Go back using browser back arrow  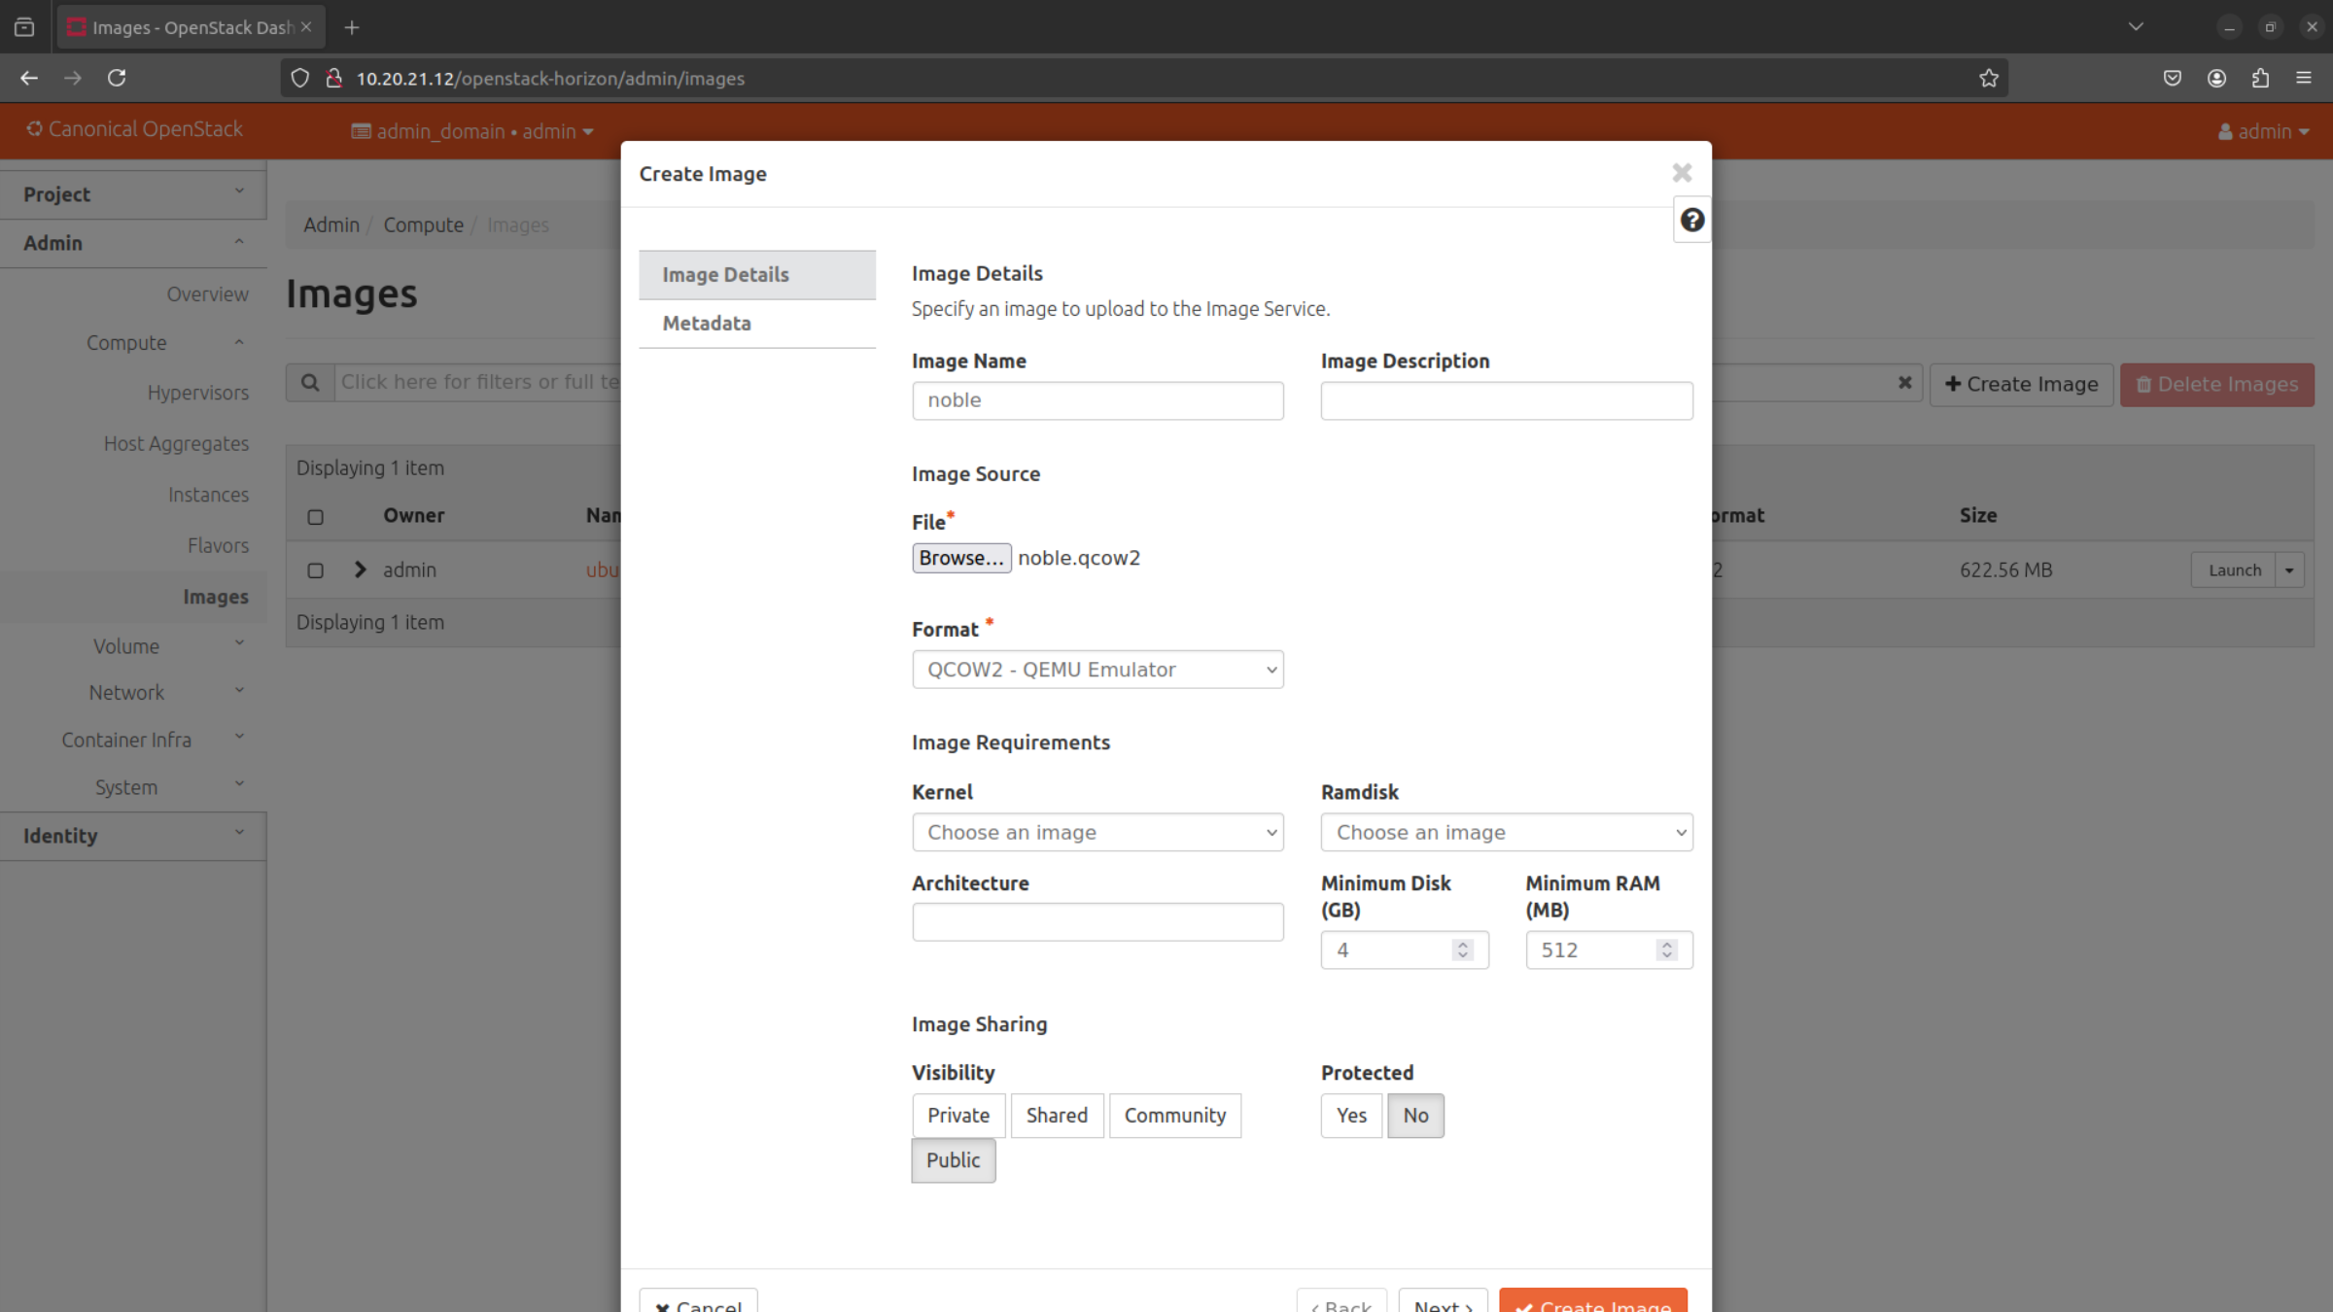pyautogui.click(x=29, y=78)
